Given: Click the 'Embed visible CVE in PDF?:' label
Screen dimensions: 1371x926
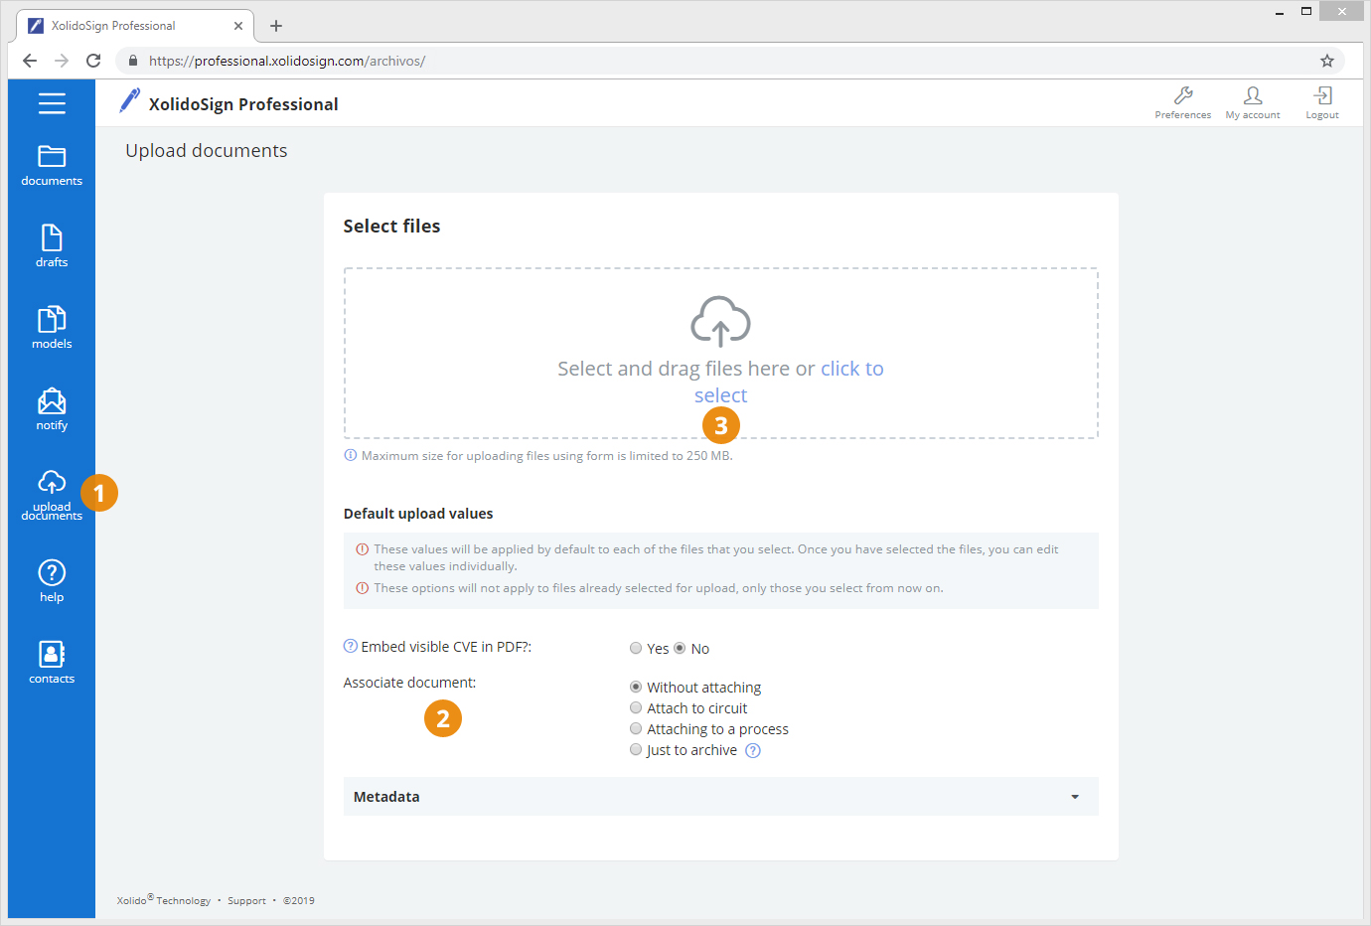Looking at the screenshot, I should (x=446, y=647).
